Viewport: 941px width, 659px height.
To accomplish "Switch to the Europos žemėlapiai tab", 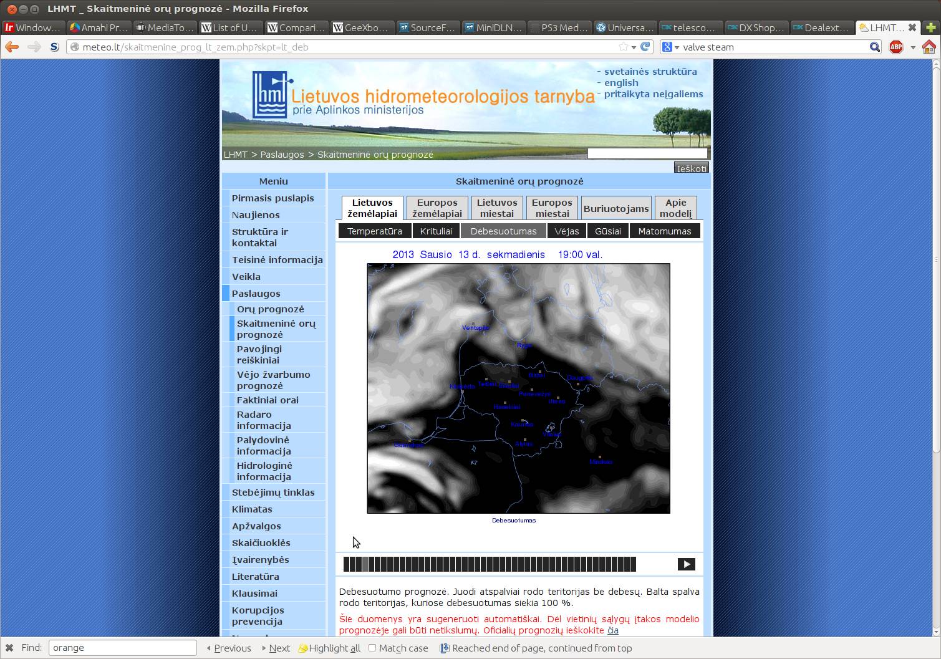I will coord(437,208).
